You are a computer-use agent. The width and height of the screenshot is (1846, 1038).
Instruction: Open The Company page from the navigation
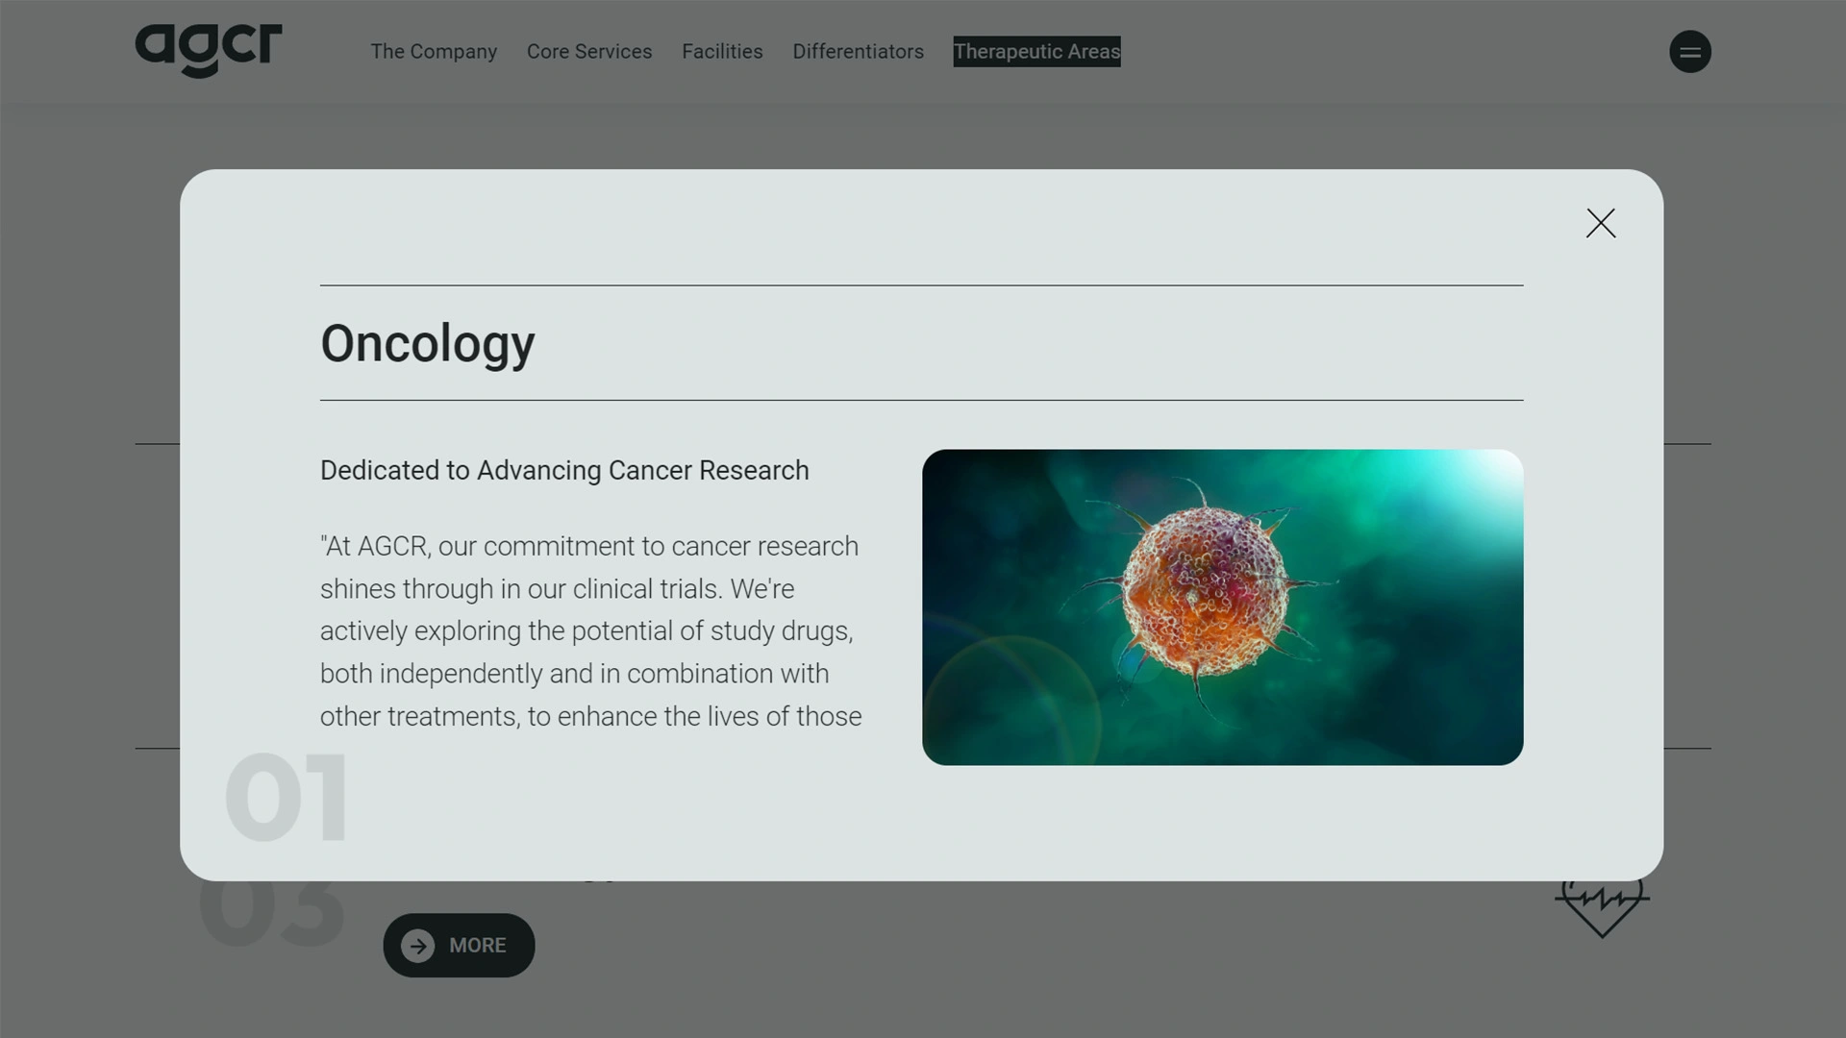click(434, 51)
